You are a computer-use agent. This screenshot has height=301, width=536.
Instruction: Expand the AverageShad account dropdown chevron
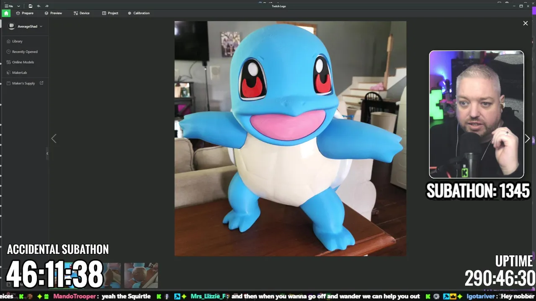tap(41, 26)
